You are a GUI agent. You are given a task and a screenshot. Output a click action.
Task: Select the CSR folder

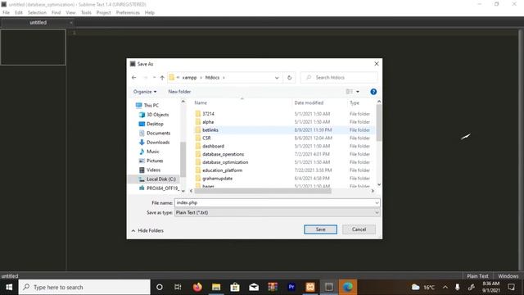[x=206, y=138]
